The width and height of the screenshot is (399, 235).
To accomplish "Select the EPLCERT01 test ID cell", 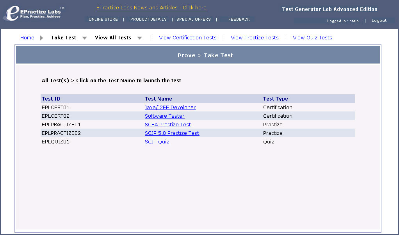I will pos(55,108).
